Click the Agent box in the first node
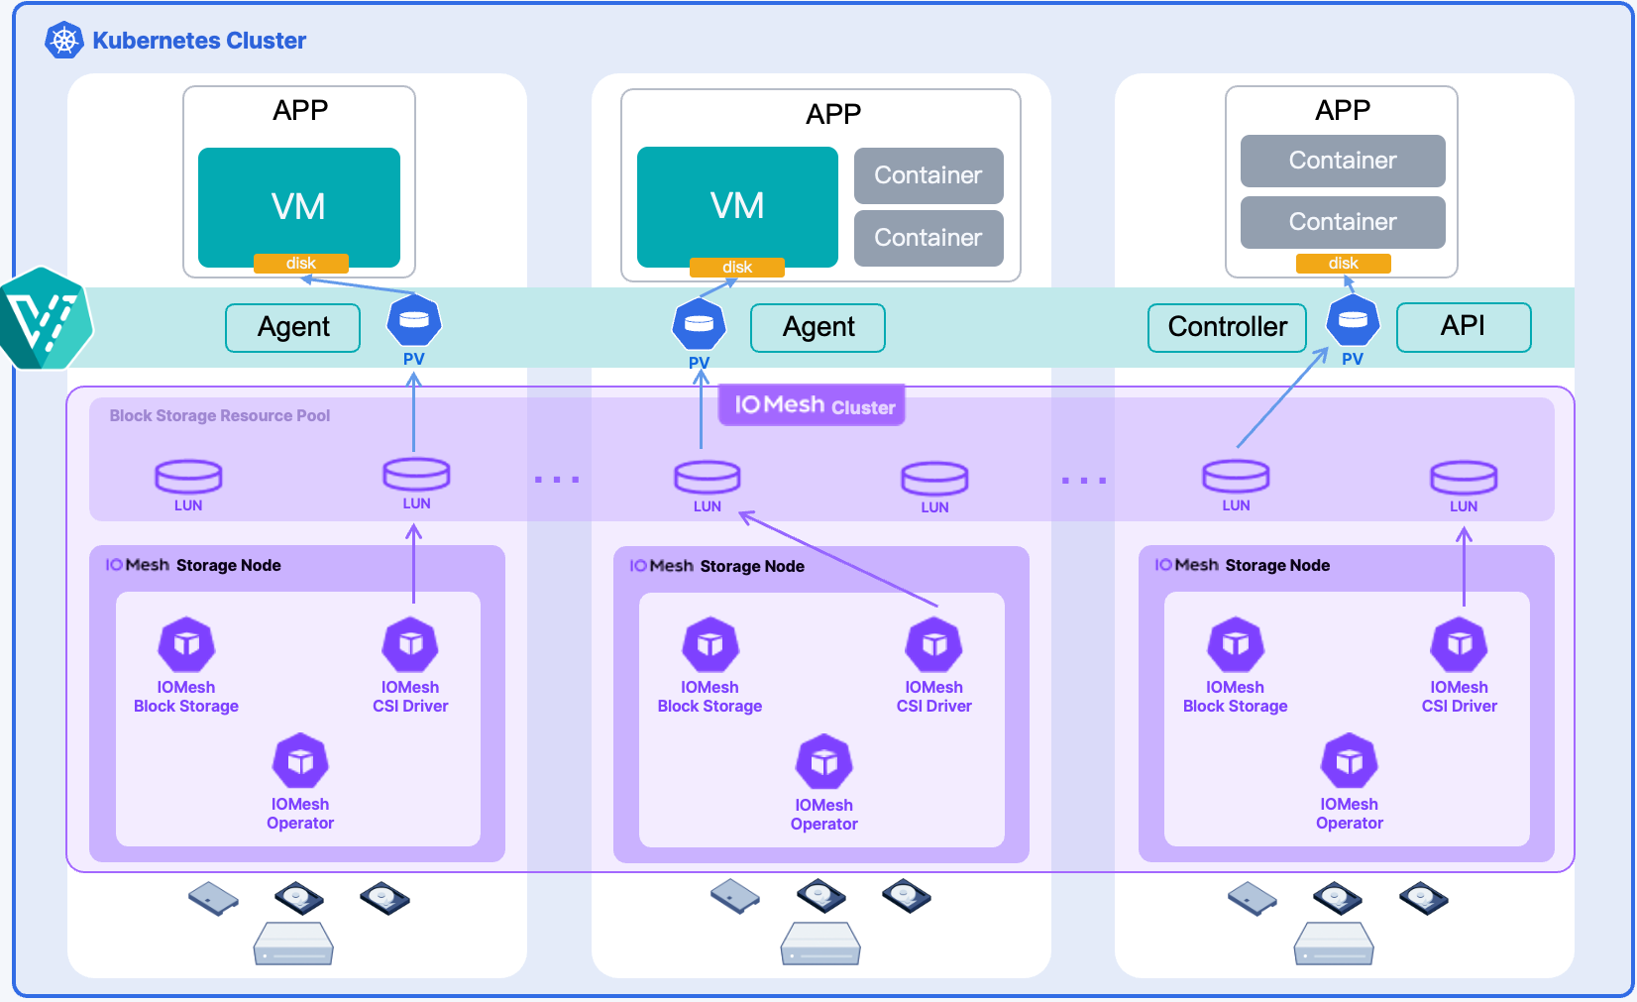 pyautogui.click(x=293, y=328)
